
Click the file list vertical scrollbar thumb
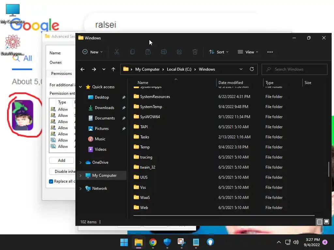pos(329,169)
